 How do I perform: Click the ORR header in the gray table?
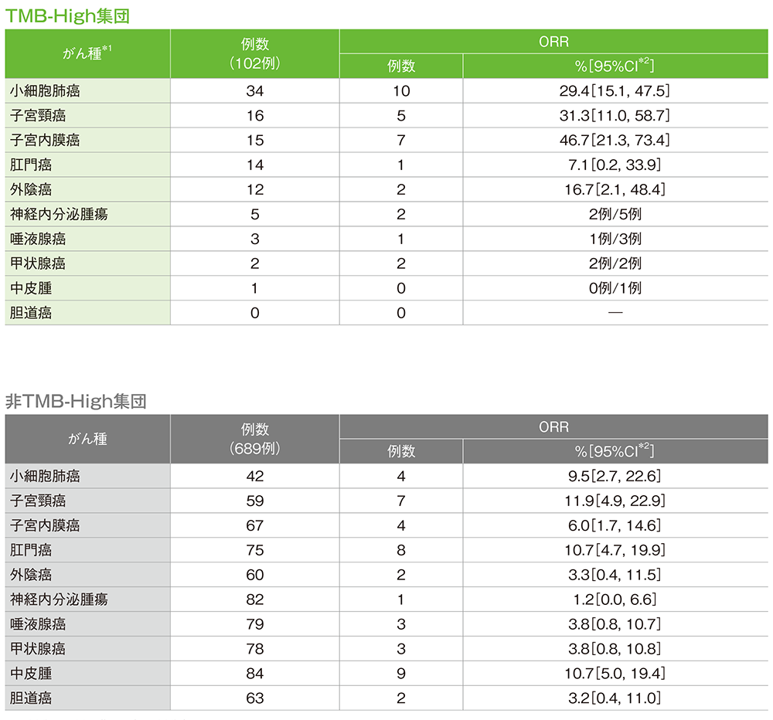(x=553, y=426)
